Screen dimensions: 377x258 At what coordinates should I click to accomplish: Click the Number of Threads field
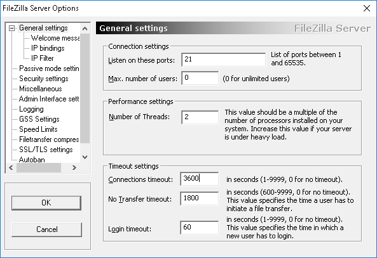coord(200,117)
